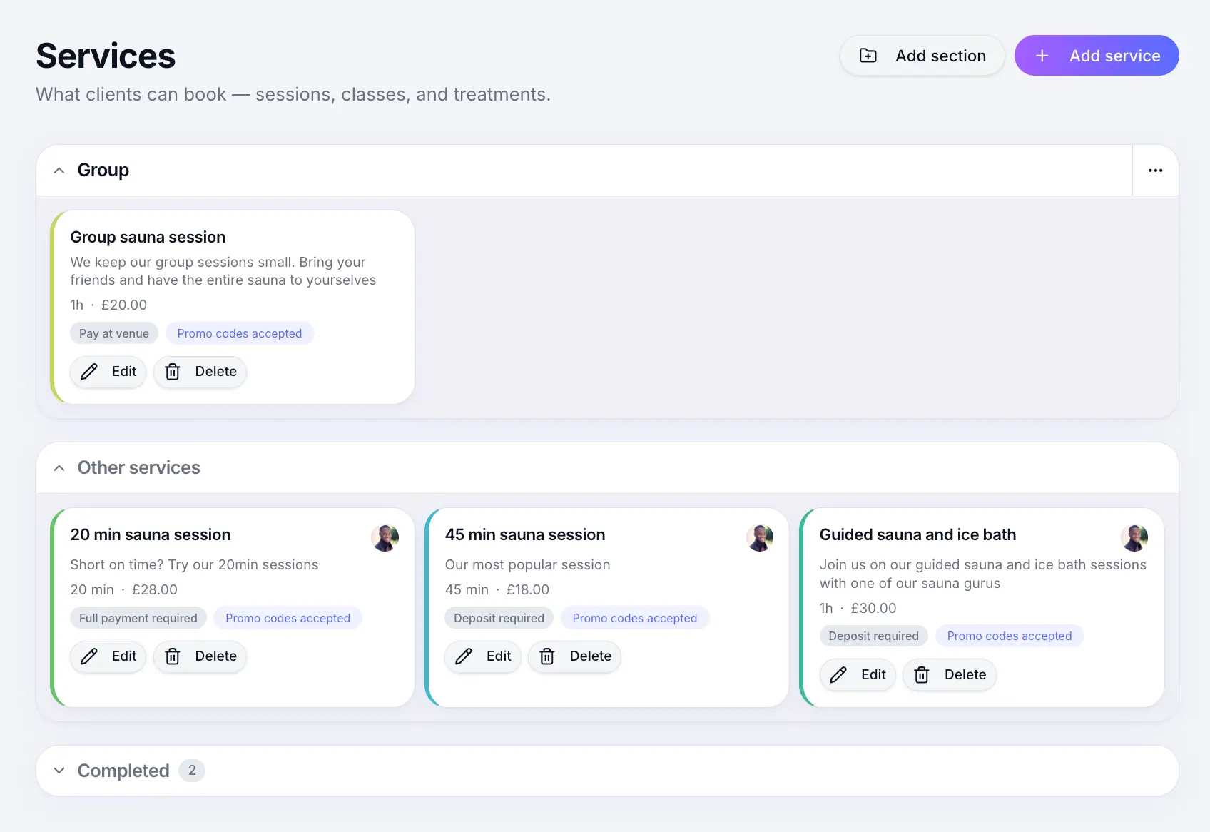Click the £18.00 price text
The image size is (1210, 832).
click(528, 590)
